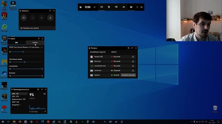
Task: Toggle the Performance widget from the Game Bar
Action: coord(116,7)
